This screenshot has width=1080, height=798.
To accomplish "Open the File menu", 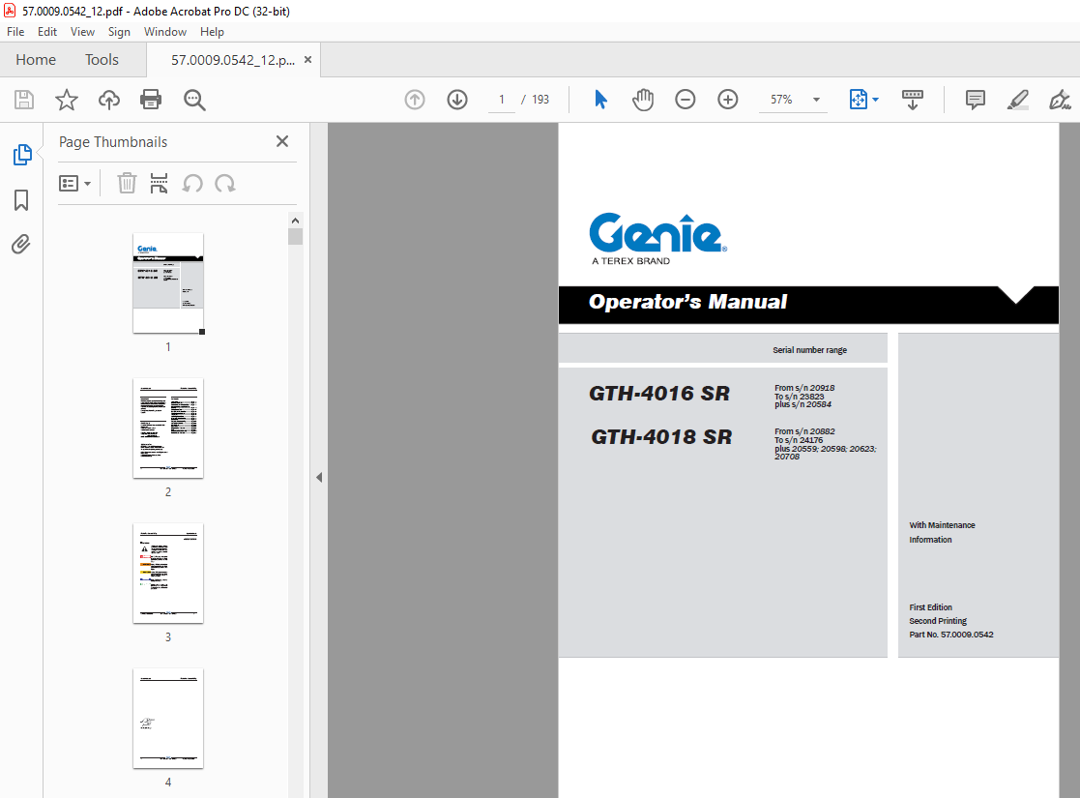I will point(15,32).
